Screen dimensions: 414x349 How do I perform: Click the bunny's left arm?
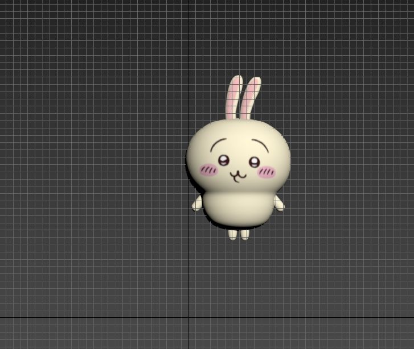(197, 204)
